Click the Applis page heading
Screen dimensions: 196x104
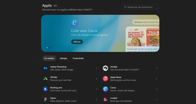(x=47, y=6)
